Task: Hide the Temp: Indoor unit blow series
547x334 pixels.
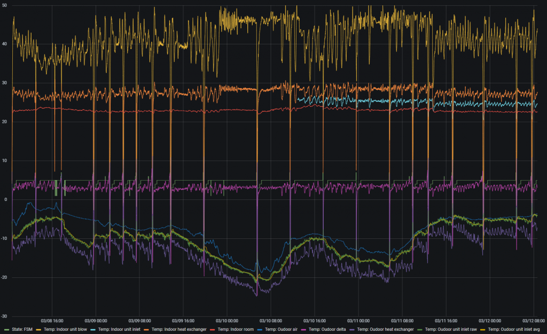Action: click(x=64, y=329)
